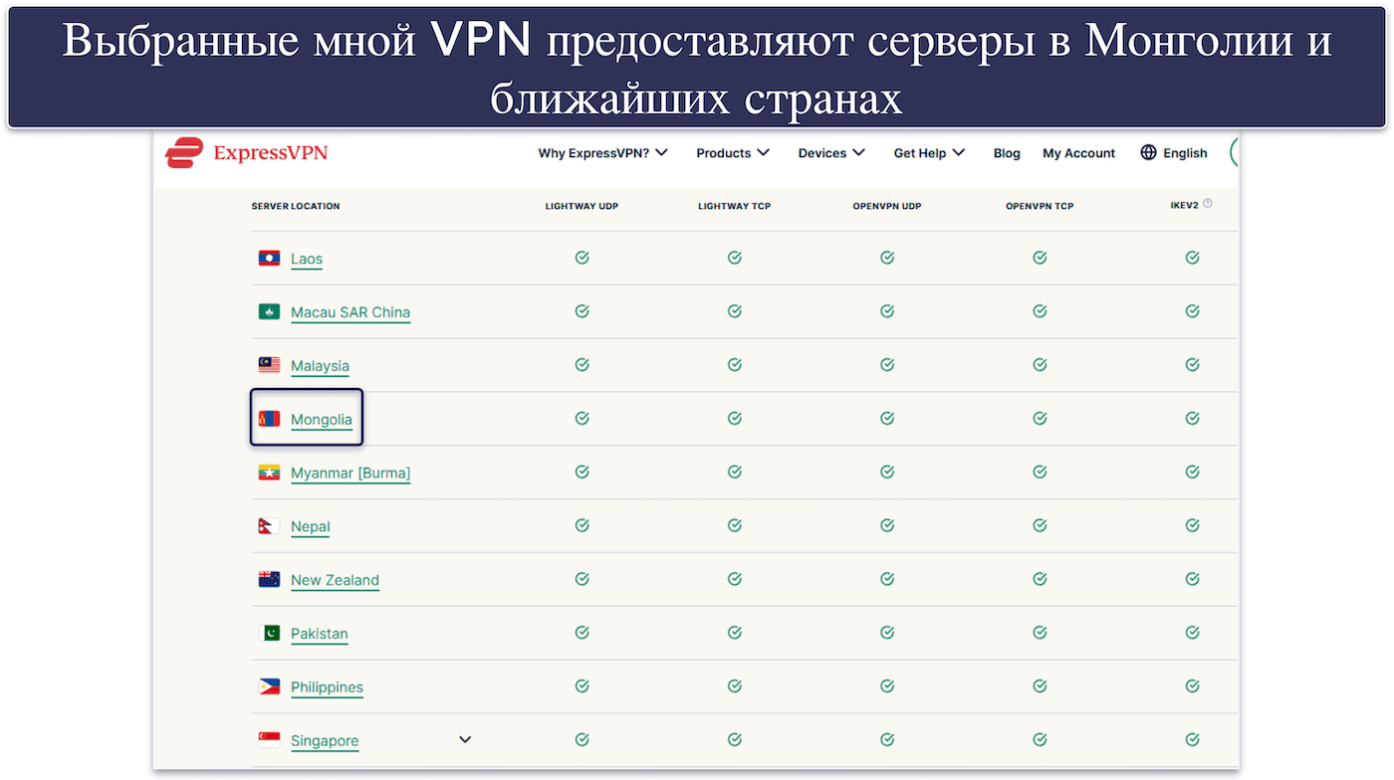
Task: Click the Macau SAR China flag icon
Action: (x=269, y=311)
